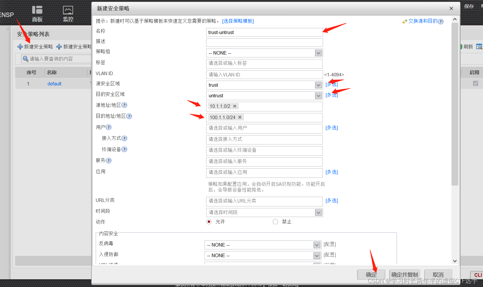Click the 服务 input field
This screenshot has width=483, height=287.
tap(264, 162)
